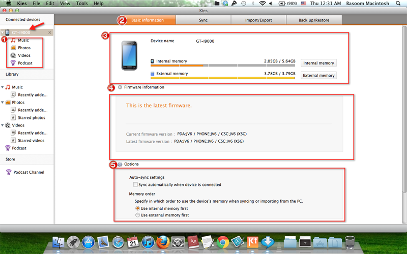
Task: Click the vertical scrollbar of the main pane
Action: pos(404,109)
